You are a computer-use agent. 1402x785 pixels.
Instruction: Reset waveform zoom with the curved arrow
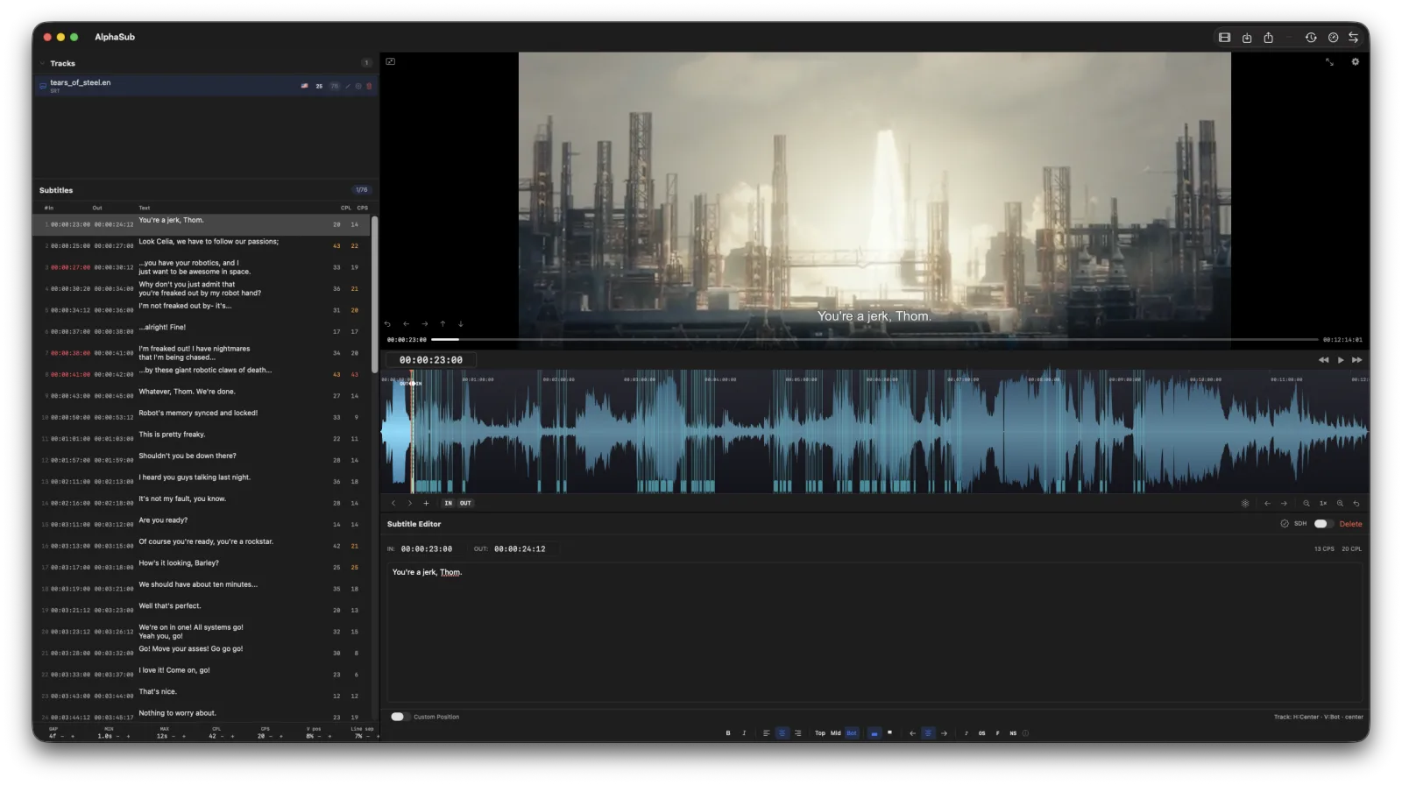coord(1356,504)
